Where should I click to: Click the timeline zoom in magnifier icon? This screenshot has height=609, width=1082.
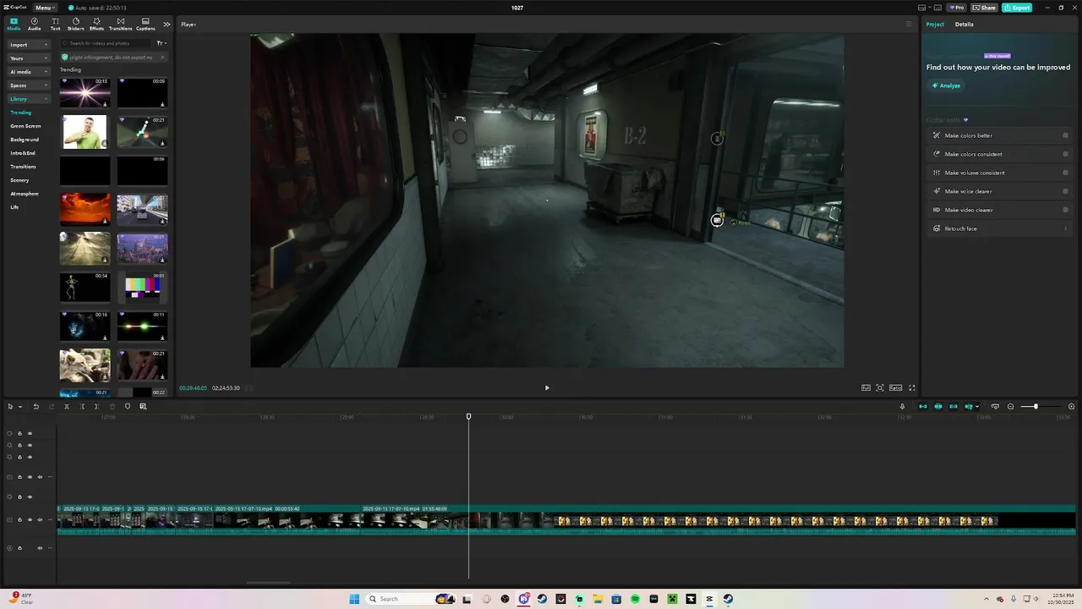pyautogui.click(x=1071, y=407)
